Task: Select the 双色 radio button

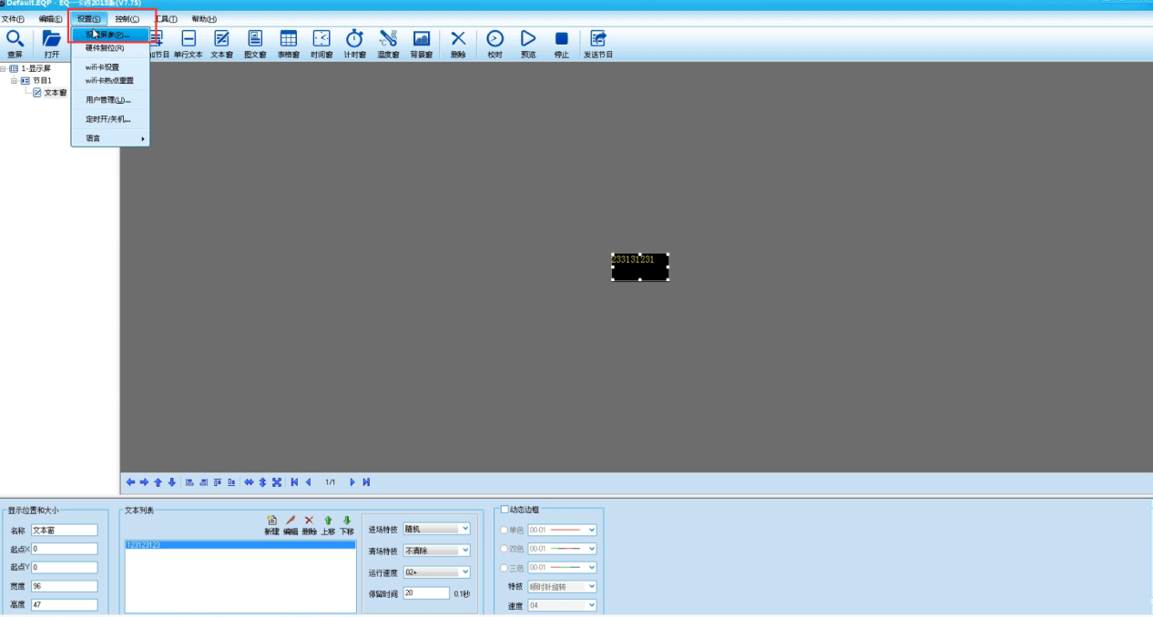Action: pyautogui.click(x=505, y=549)
